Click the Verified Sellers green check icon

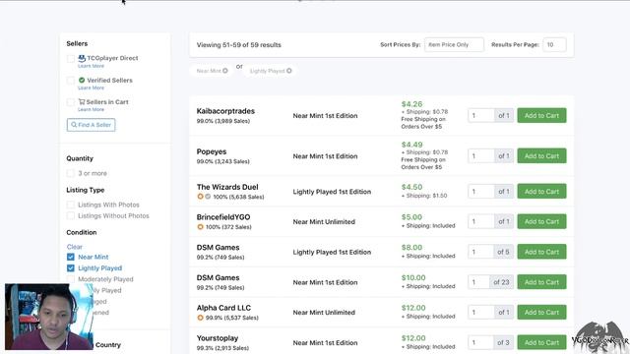(x=82, y=80)
